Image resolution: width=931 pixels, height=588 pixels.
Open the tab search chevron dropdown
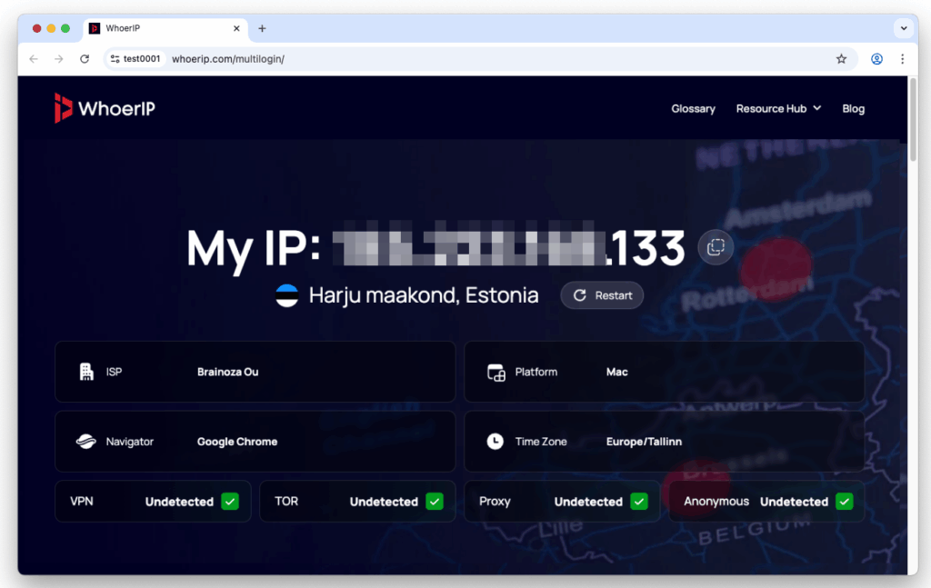point(904,28)
